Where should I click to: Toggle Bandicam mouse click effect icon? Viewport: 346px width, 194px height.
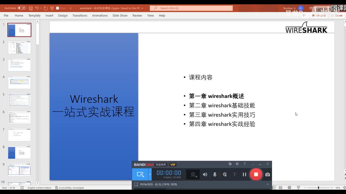(225, 175)
